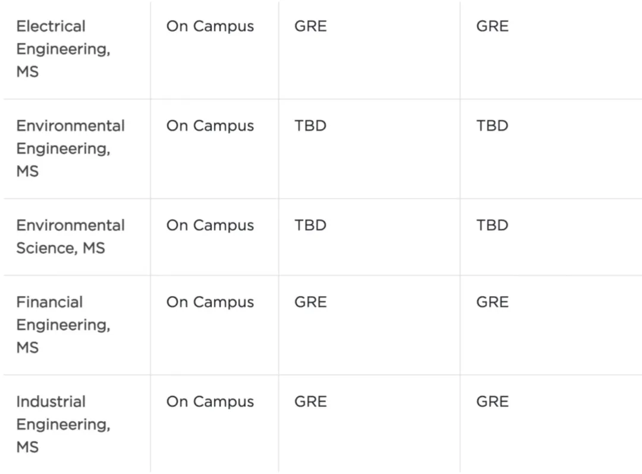Click right GRE cell in Electrical Engineering row

coord(492,26)
